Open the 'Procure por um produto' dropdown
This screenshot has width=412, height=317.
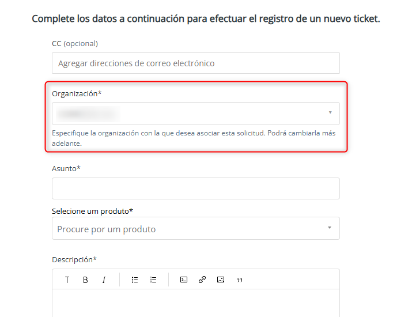190,229
